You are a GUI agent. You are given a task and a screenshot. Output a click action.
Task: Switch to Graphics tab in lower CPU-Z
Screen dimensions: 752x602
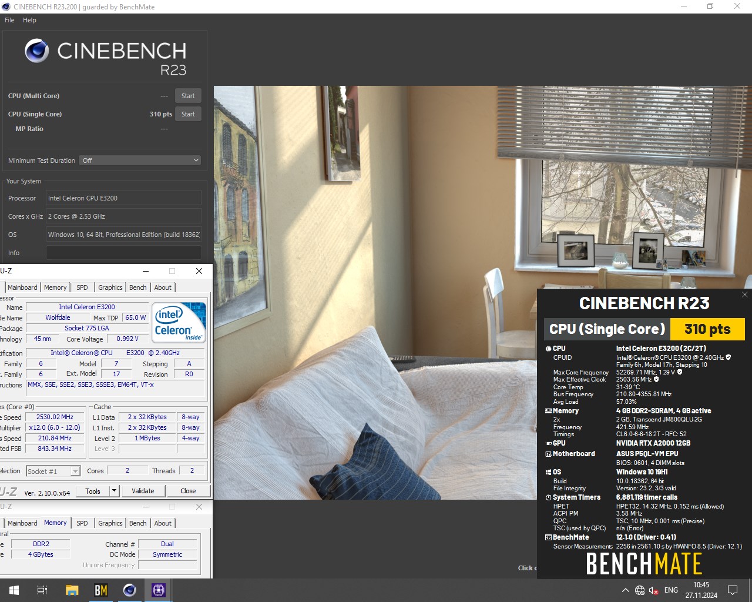coord(110,523)
